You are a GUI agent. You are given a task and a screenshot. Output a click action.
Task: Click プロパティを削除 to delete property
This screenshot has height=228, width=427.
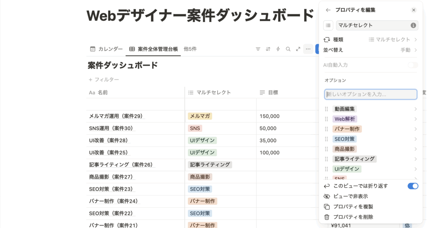click(x=353, y=217)
